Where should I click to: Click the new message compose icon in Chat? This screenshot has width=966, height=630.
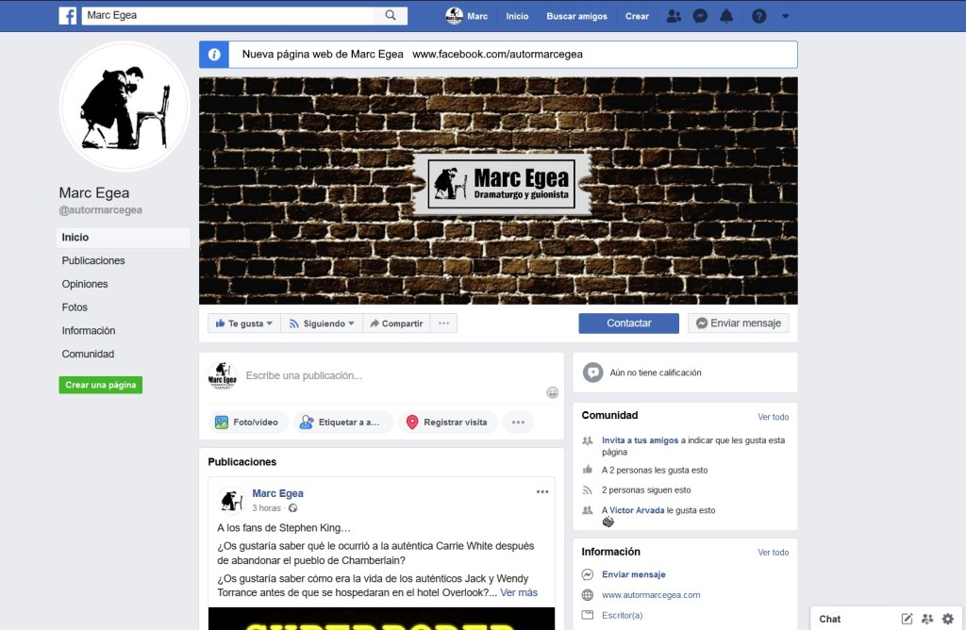click(x=907, y=619)
